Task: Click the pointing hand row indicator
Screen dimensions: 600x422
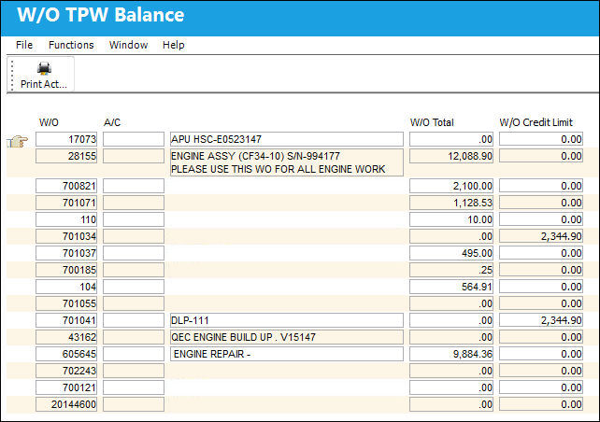Action: click(x=18, y=142)
